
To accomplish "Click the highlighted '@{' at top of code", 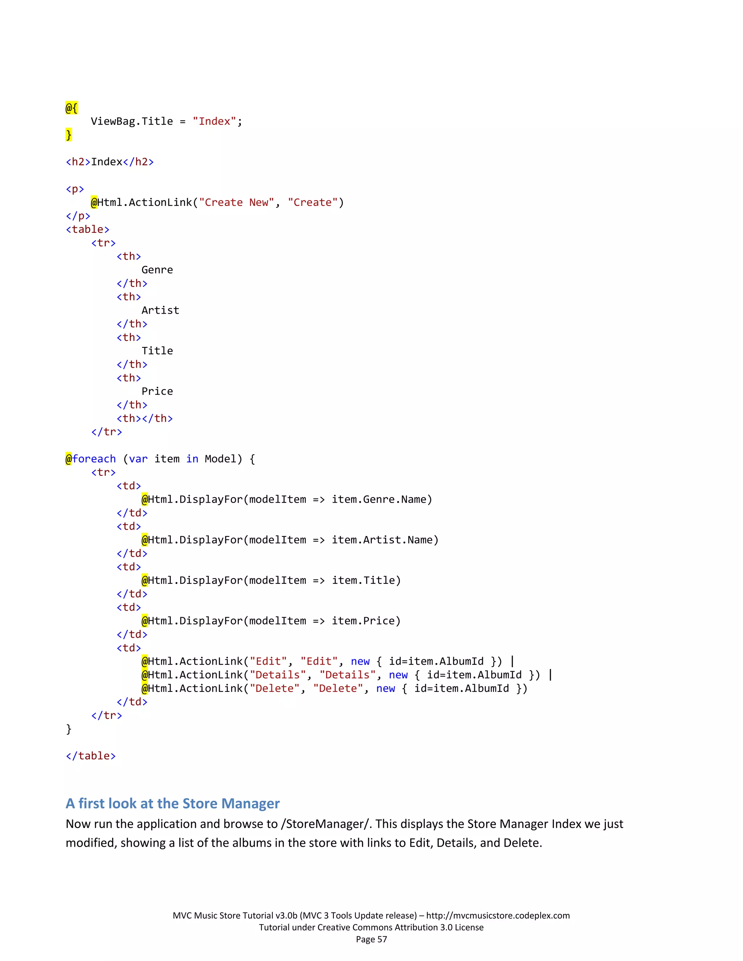I will click(71, 108).
